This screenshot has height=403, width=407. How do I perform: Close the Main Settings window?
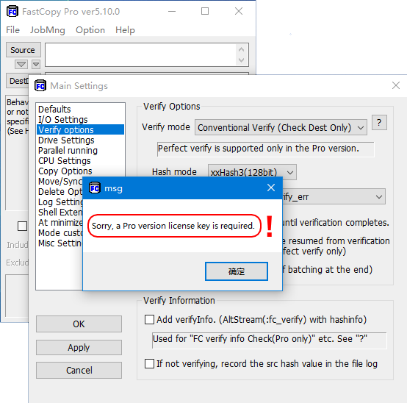click(396, 85)
